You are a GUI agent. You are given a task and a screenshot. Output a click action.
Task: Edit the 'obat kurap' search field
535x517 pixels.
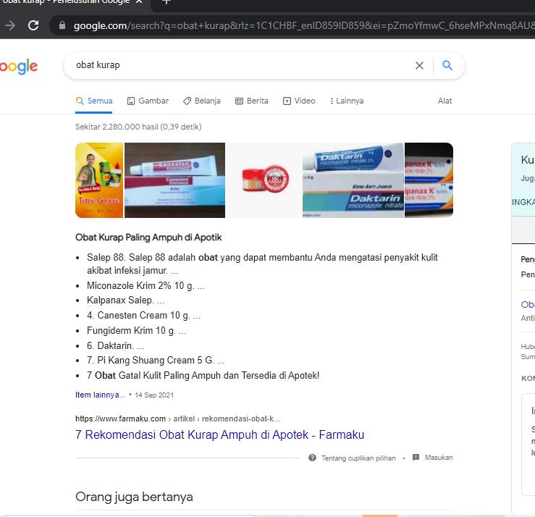[x=239, y=65]
